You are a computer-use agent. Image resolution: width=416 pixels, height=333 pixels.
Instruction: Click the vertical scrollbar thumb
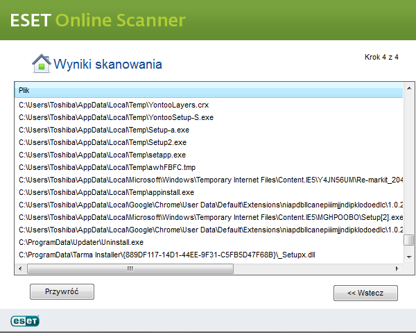(409, 240)
